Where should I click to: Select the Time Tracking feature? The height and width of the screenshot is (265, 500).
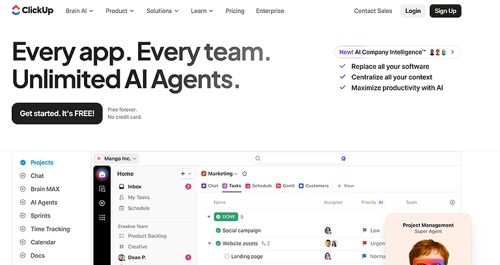(50, 229)
